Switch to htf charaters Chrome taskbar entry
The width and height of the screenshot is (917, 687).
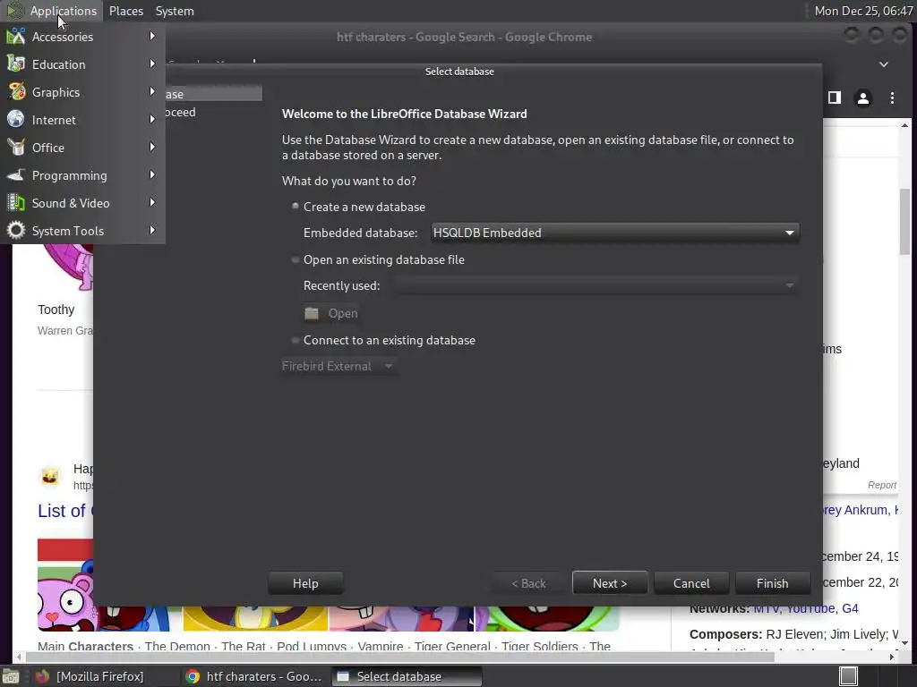pyautogui.click(x=255, y=676)
